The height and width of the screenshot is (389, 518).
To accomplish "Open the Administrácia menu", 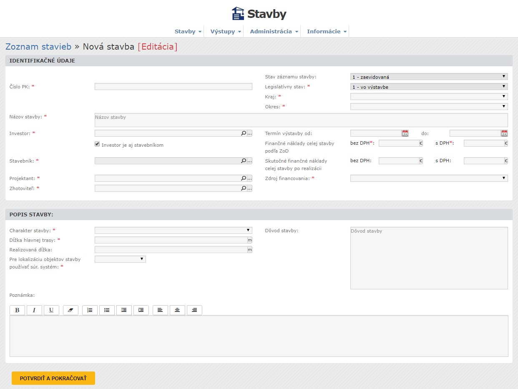I will coord(274,32).
